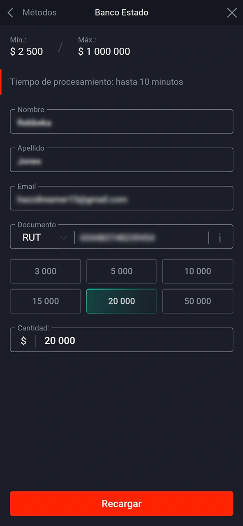Image resolution: width=243 pixels, height=526 pixels.
Task: Toggle the highlighted 20 000 amount
Action: 122,301
